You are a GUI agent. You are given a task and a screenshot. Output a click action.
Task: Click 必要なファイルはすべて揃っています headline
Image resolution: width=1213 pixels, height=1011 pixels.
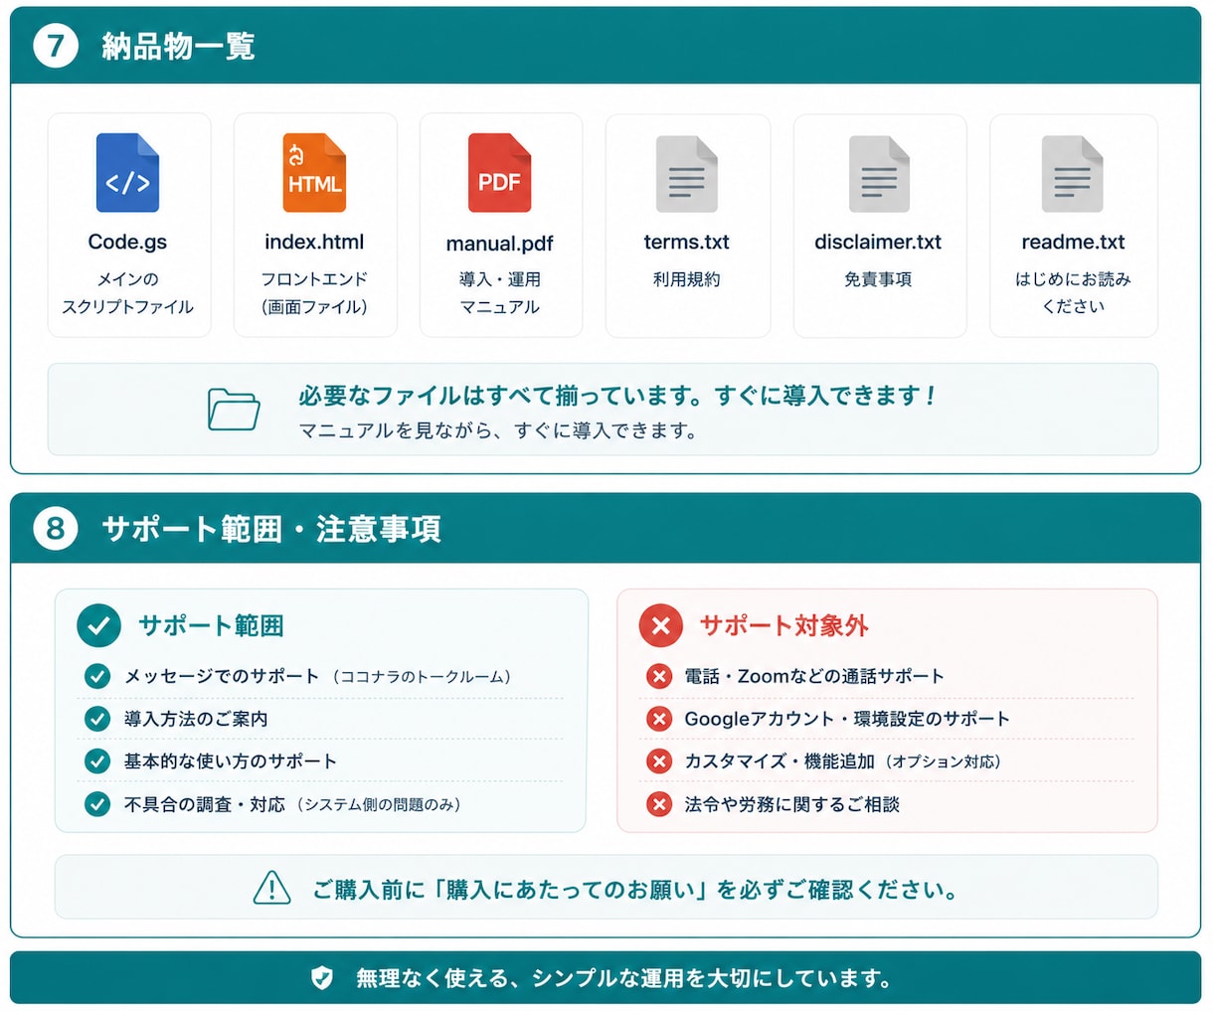pyautogui.click(x=616, y=396)
